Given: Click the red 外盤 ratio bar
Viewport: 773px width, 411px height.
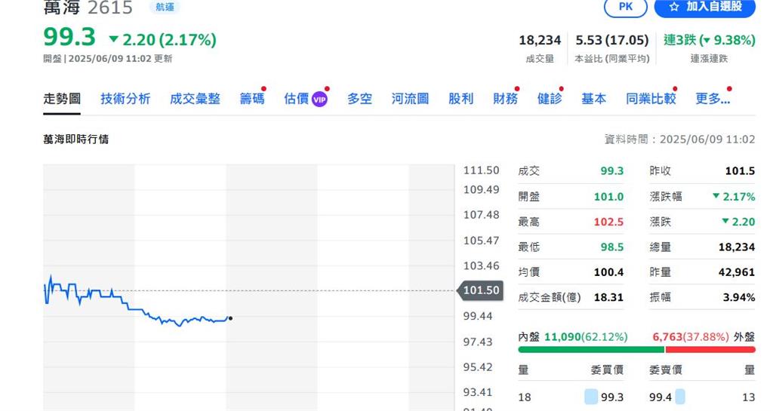Looking at the screenshot, I should pos(710,350).
